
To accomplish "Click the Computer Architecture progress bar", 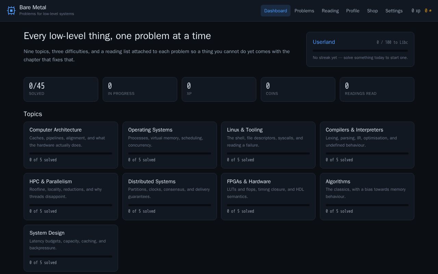I will coord(71,153).
